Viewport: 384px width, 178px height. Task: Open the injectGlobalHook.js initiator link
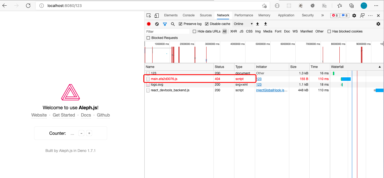(271, 90)
